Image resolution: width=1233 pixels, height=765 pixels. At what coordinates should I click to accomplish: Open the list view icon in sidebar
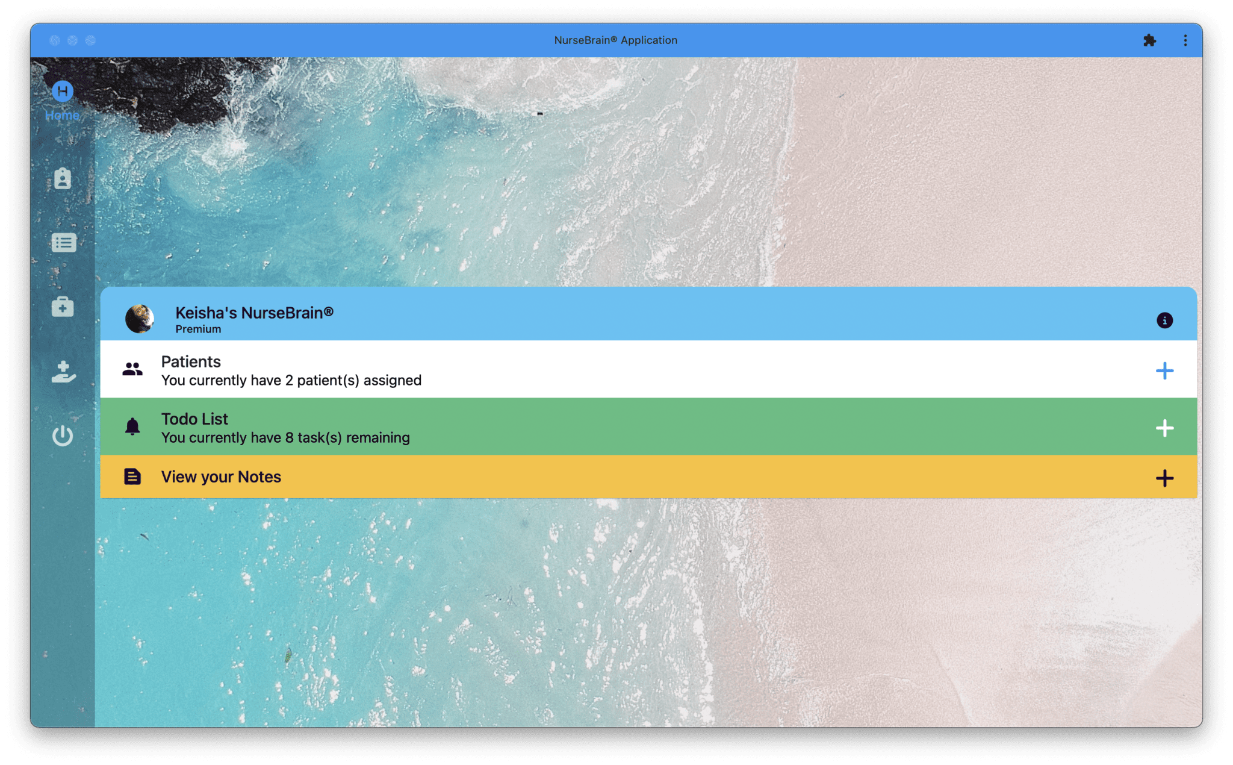tap(63, 243)
